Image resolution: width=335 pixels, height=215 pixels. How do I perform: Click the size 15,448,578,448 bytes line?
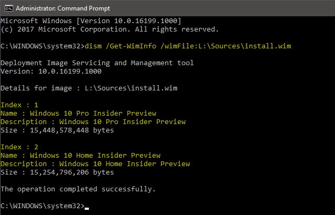(x=57, y=130)
